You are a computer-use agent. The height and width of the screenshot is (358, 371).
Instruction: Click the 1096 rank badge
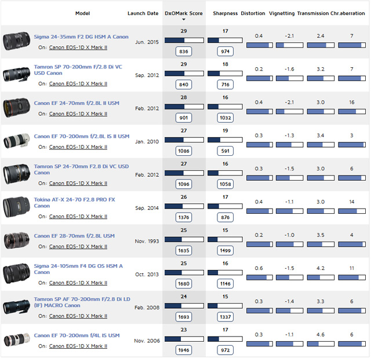point(184,184)
